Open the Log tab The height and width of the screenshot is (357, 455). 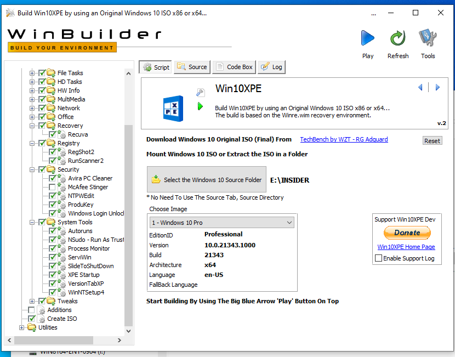click(x=271, y=67)
